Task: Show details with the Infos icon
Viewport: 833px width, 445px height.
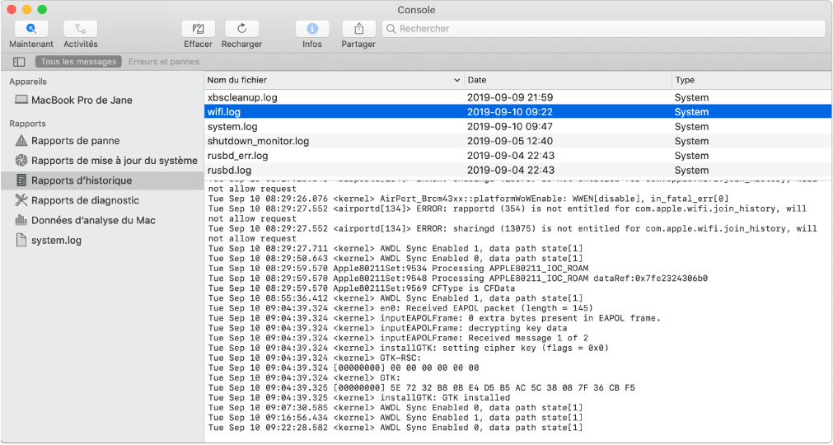Action: click(x=312, y=29)
